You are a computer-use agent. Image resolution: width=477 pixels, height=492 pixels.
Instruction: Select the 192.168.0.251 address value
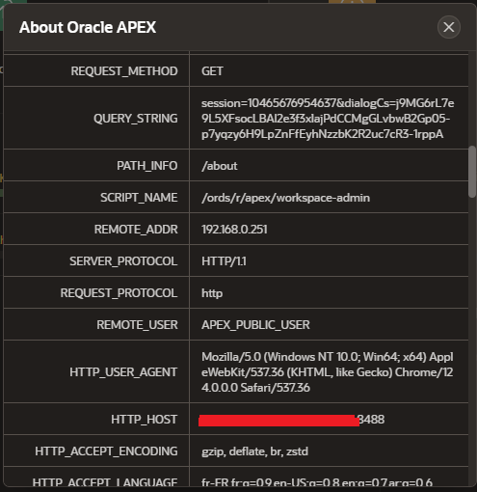(234, 230)
